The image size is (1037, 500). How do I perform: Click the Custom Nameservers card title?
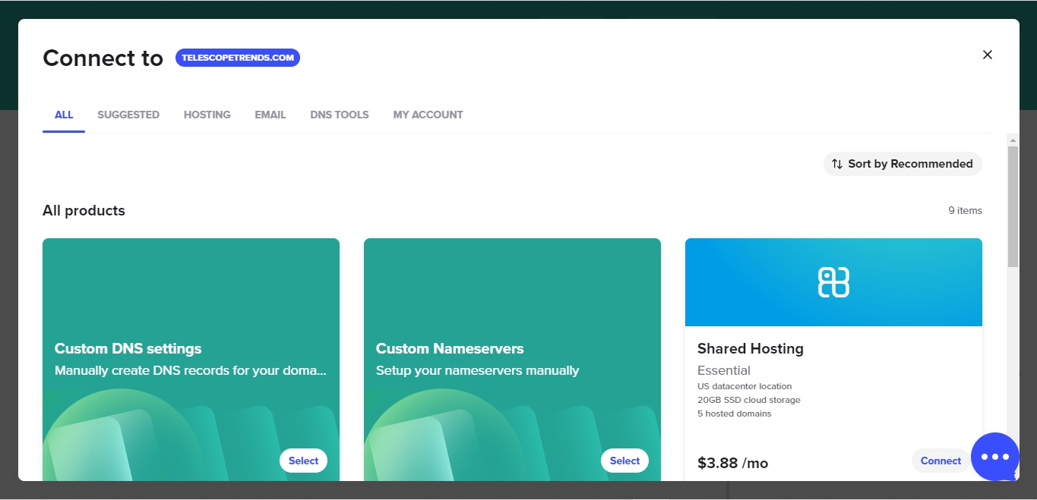pyautogui.click(x=450, y=349)
